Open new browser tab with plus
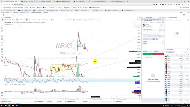This screenshot has width=190, height=107. coord(127,1)
